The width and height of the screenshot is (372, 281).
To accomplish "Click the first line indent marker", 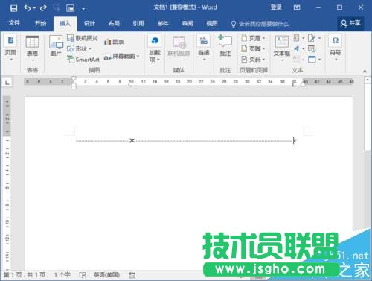I will coord(74,78).
